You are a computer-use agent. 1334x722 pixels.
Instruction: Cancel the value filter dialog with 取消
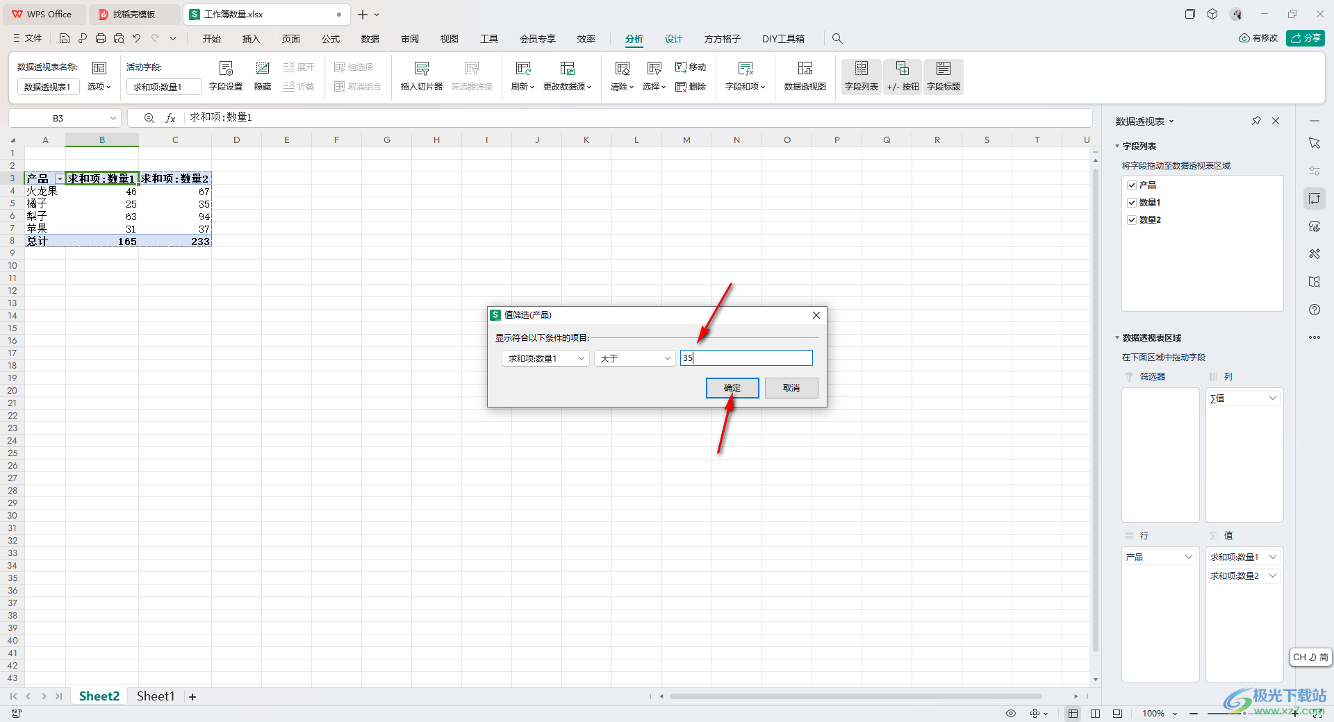click(x=791, y=388)
